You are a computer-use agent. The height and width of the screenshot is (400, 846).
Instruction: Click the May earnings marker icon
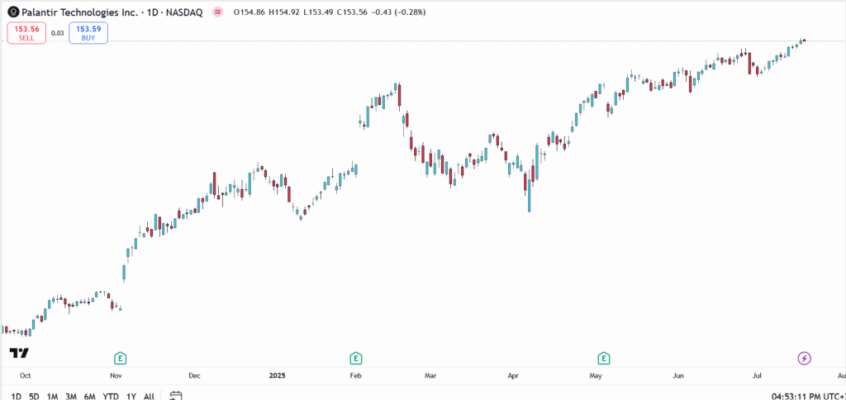(605, 358)
